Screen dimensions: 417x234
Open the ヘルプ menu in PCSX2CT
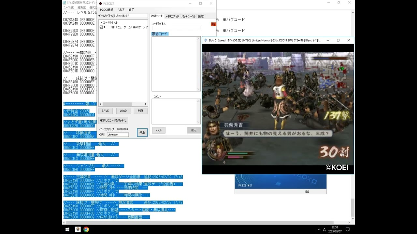tap(121, 10)
